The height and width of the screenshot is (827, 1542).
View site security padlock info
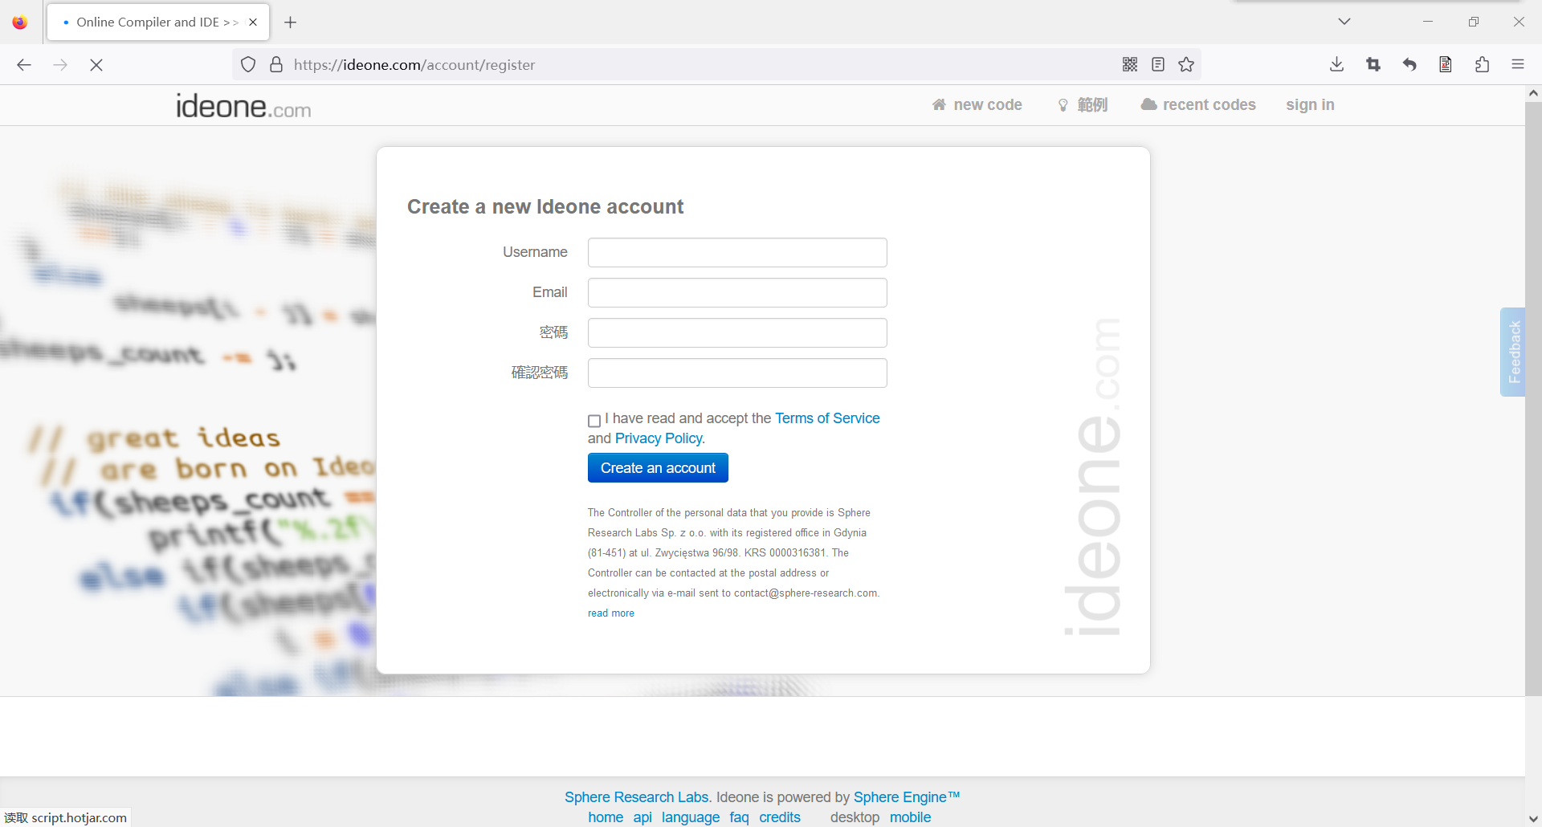(x=276, y=64)
